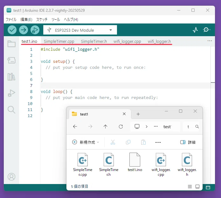The height and width of the screenshot is (198, 221).
Task: Open the Serial Monitor
Action: tap(206, 30)
